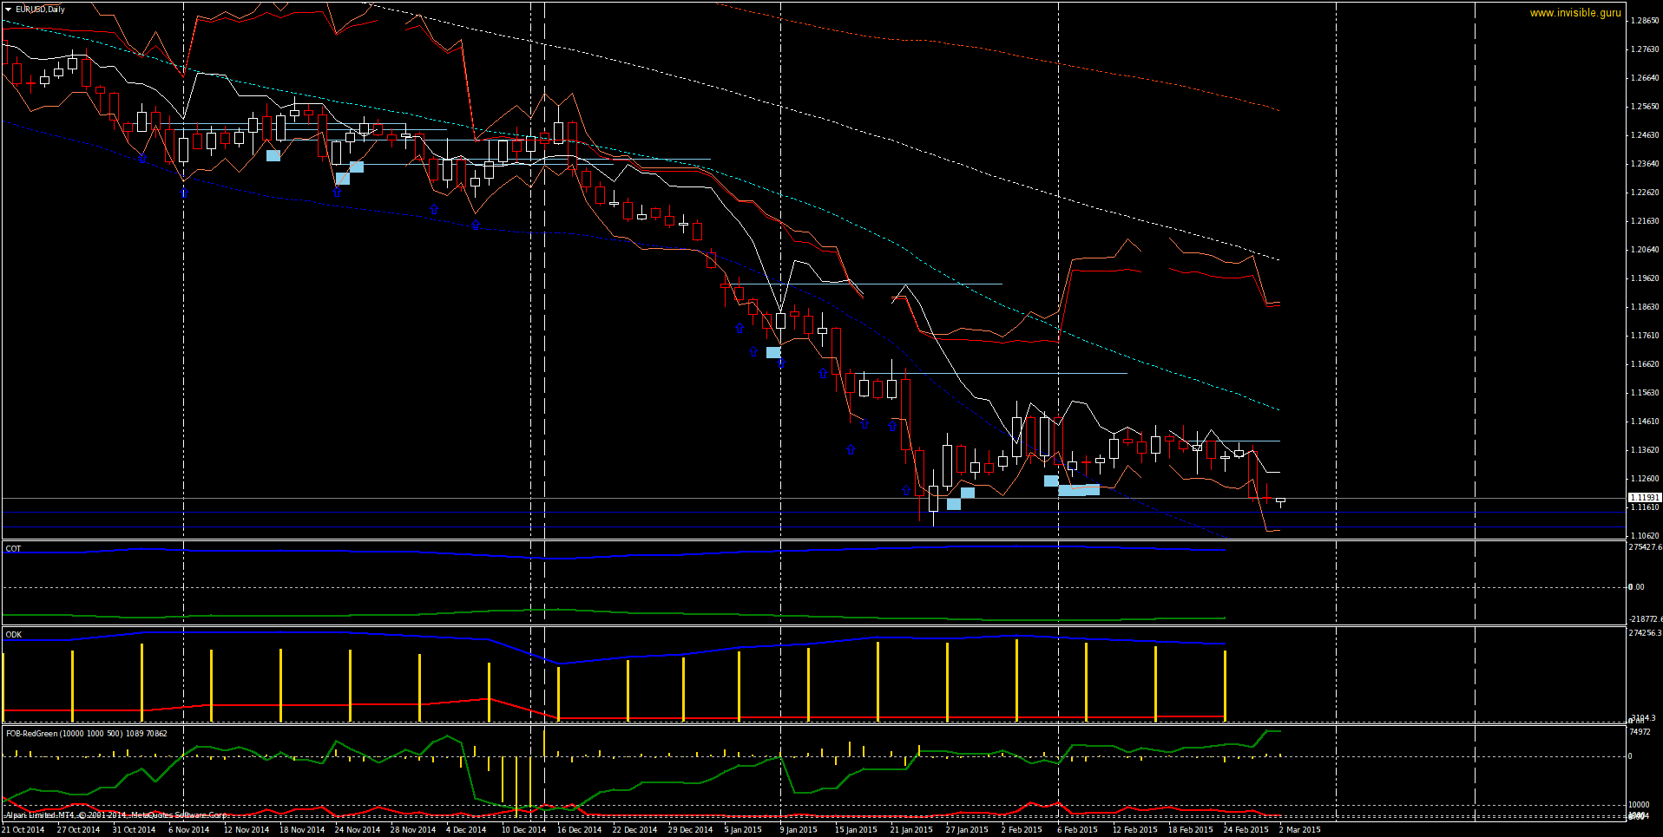Click the 6 Nov 2014 date label
This screenshot has height=837, width=1663.
pos(189,829)
